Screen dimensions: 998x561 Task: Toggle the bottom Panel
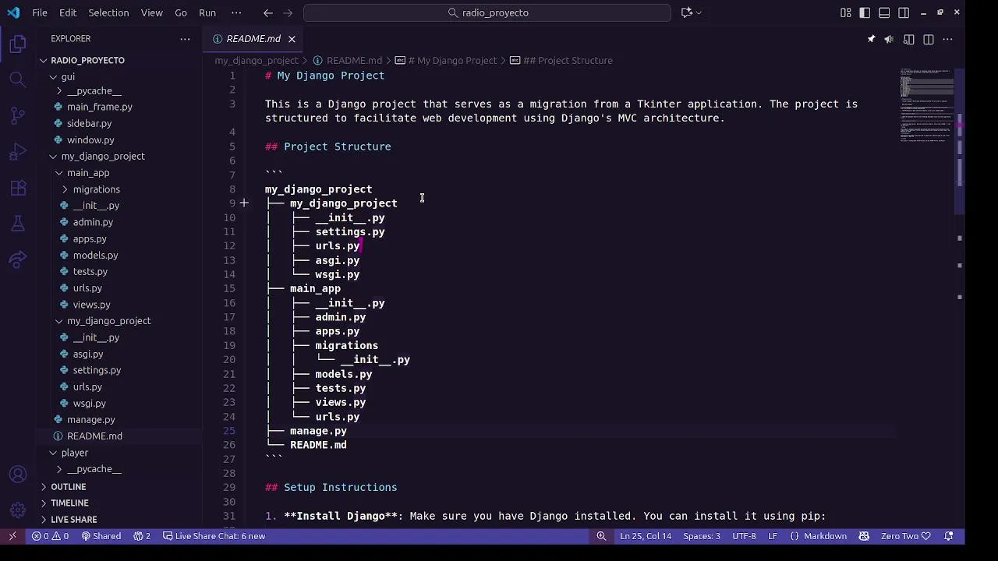884,12
